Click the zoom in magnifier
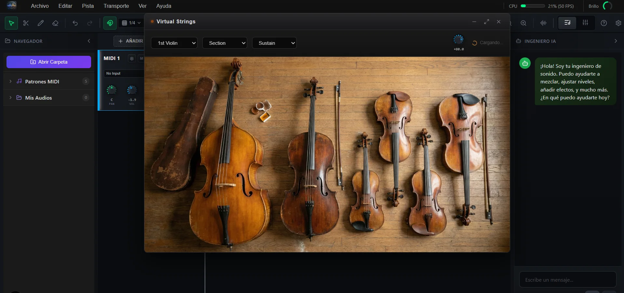 pyautogui.click(x=523, y=23)
